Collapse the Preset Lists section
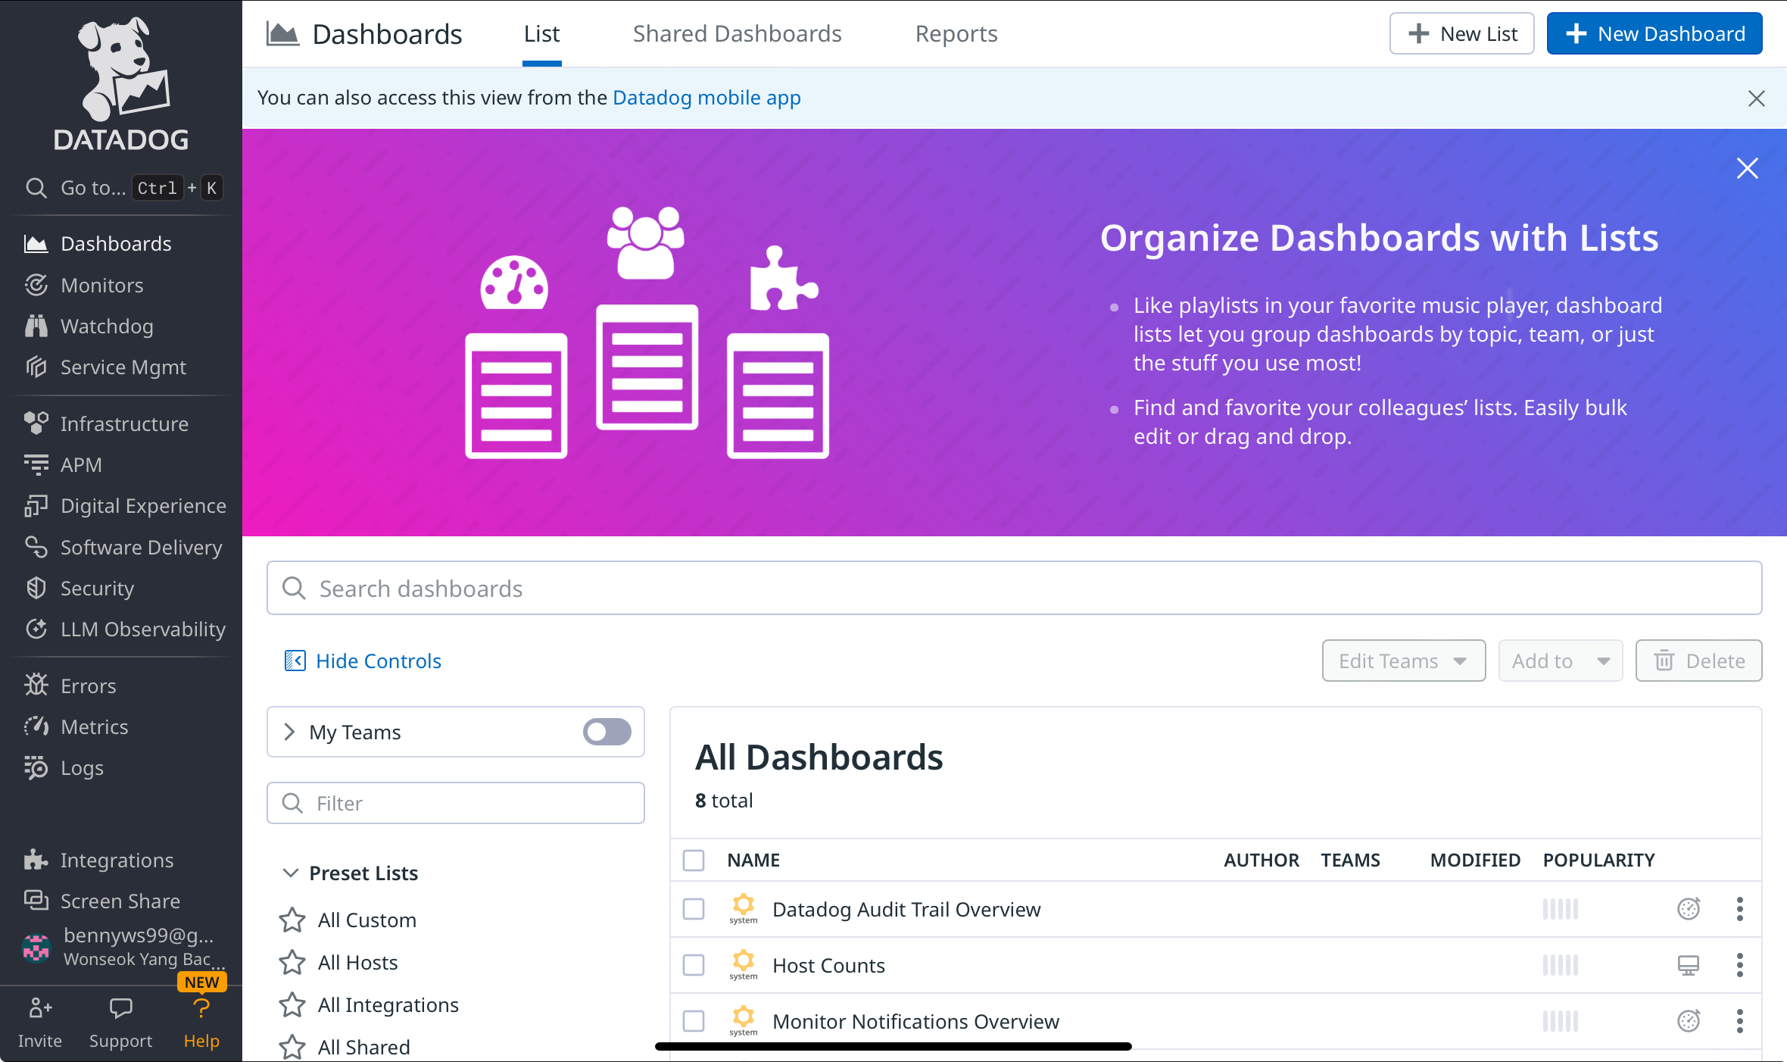1787x1062 pixels. pos(290,873)
